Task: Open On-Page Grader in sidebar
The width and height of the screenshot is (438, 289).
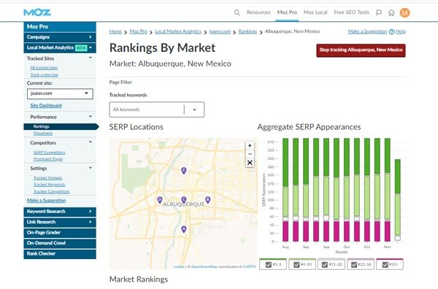Action: [60, 233]
